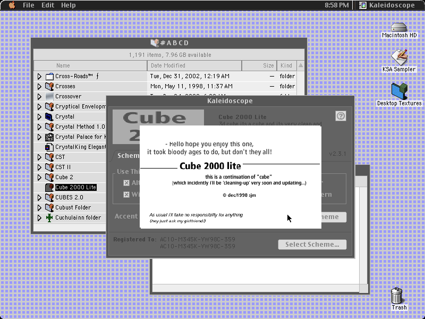Click the CST II folder icon
The width and height of the screenshot is (425, 319).
coord(49,167)
